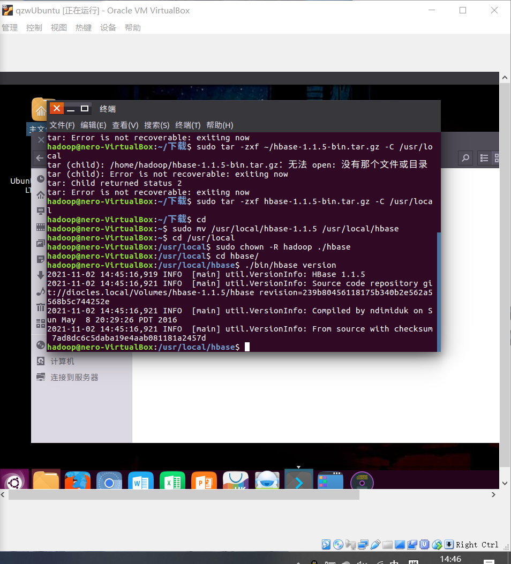Image resolution: width=511 pixels, height=564 pixels.
Task: Switch file manager to list view
Action: 484,157
